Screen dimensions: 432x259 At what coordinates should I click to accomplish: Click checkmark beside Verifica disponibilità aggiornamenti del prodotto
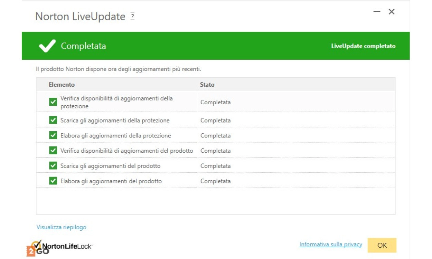53,151
